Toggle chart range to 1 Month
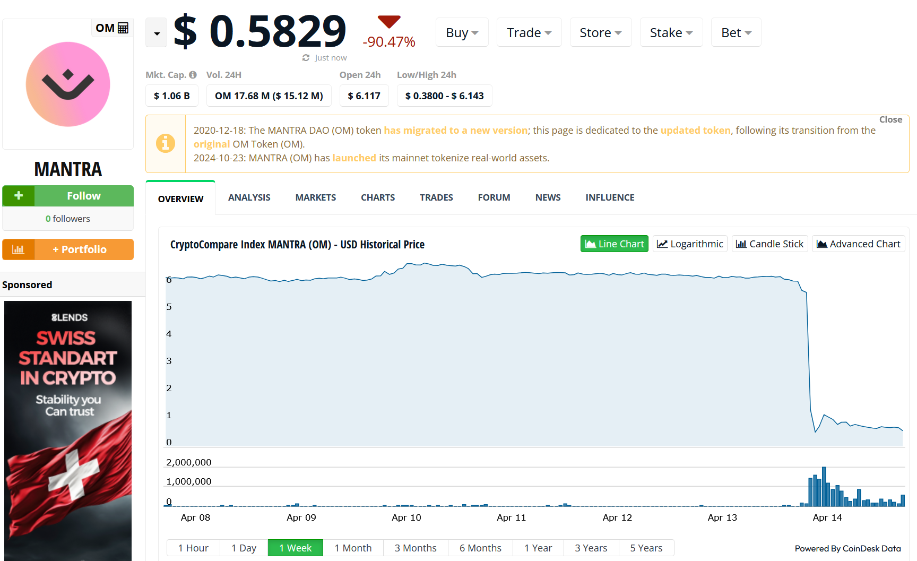 click(353, 548)
